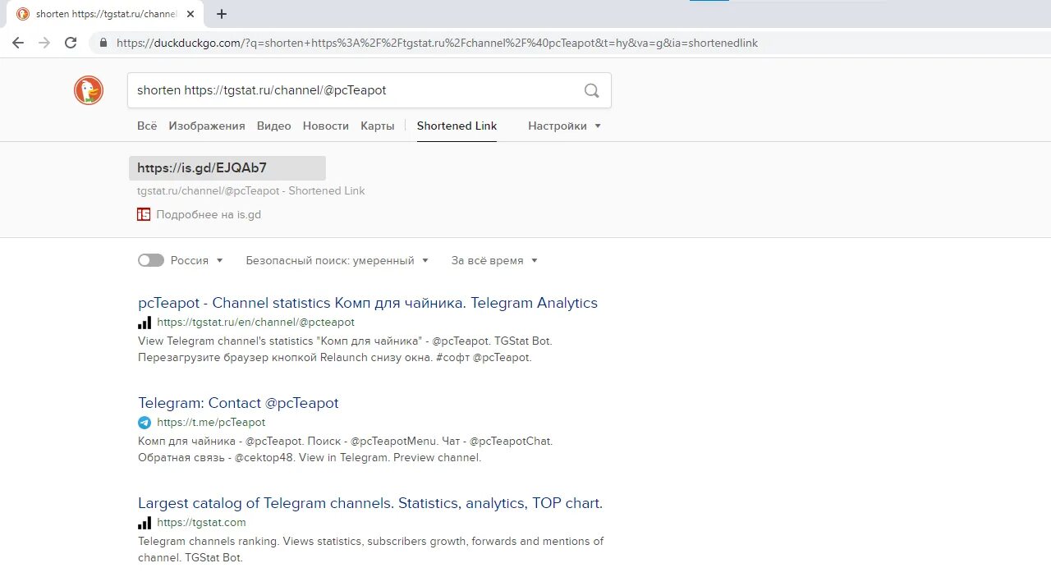Click the https://t.me/pcTeapot URL

click(211, 423)
